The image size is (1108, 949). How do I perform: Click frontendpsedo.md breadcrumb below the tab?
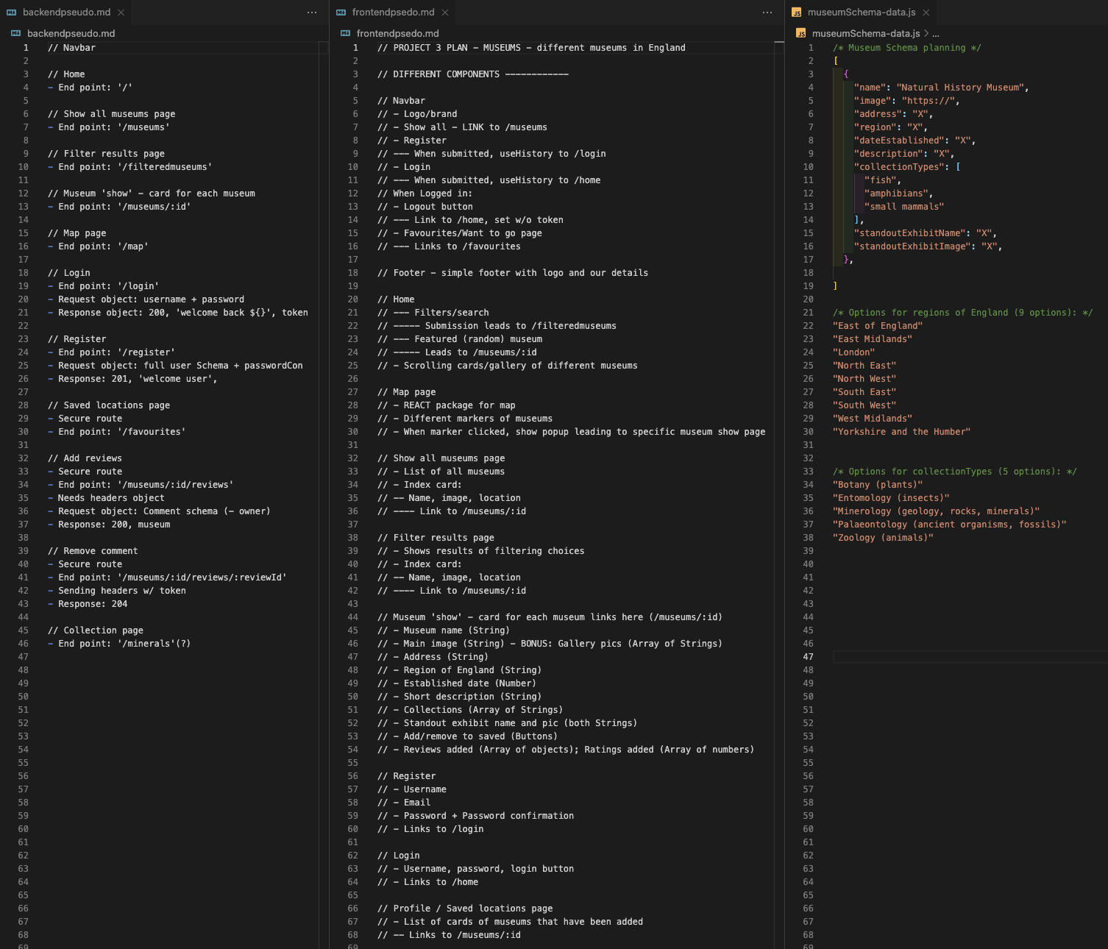tap(397, 33)
